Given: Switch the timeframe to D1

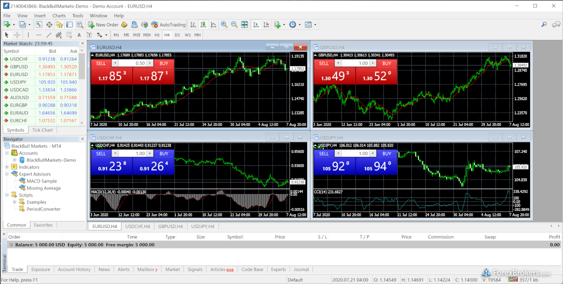Looking at the screenshot, I should pos(177,35).
